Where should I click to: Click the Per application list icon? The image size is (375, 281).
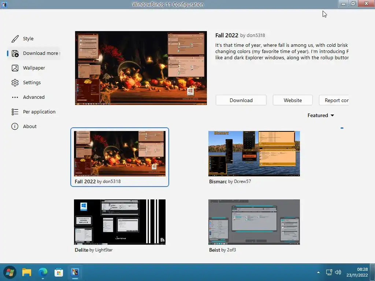pos(15,112)
